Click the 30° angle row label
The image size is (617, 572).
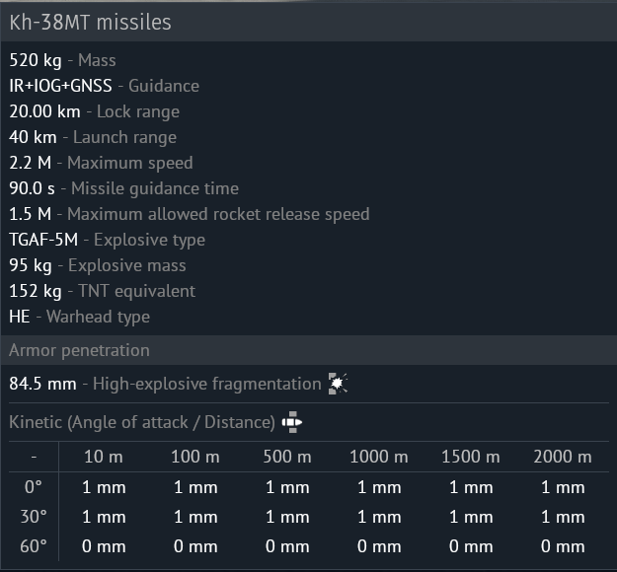pyautogui.click(x=34, y=517)
